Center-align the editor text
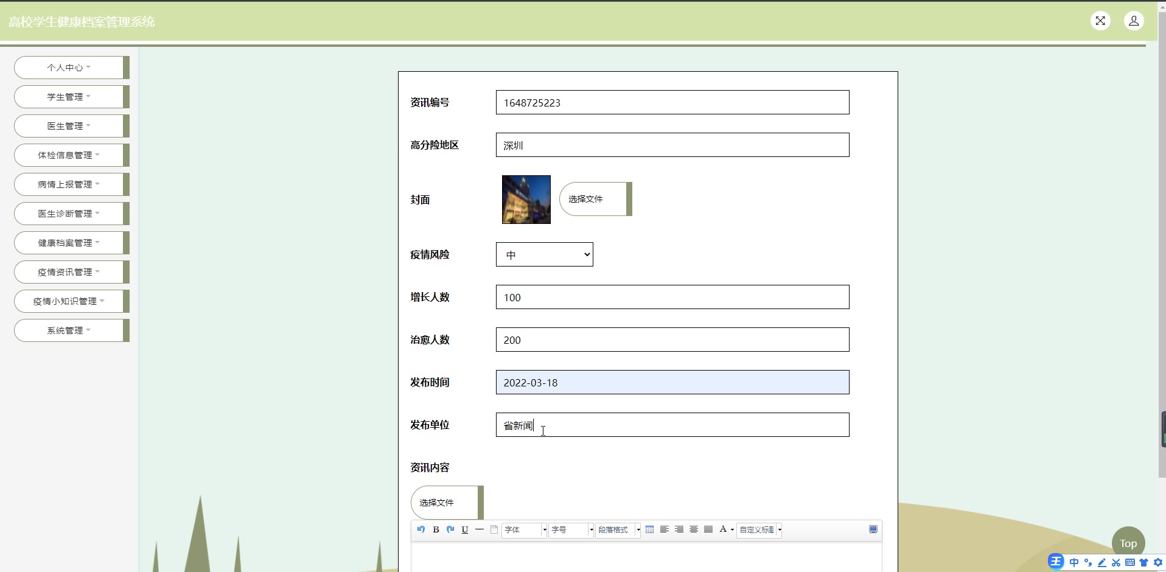Image resolution: width=1166 pixels, height=572 pixels. tap(694, 529)
